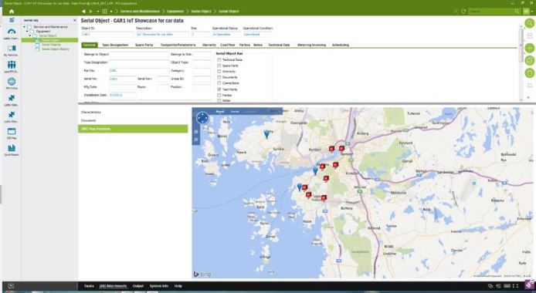Collapse the Serial Object folder node
This screenshot has width=536, height=293.
[30, 35]
